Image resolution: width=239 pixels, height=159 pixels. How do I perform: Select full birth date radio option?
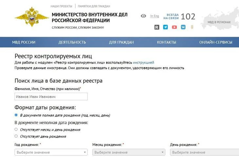pos(16,115)
